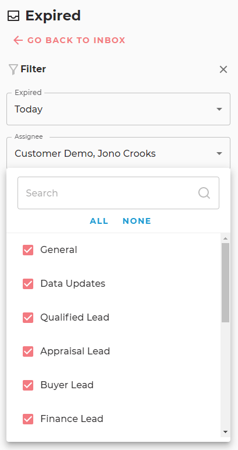The width and height of the screenshot is (238, 450).
Task: Open the Expired Today dropdown
Action: pyautogui.click(x=118, y=109)
